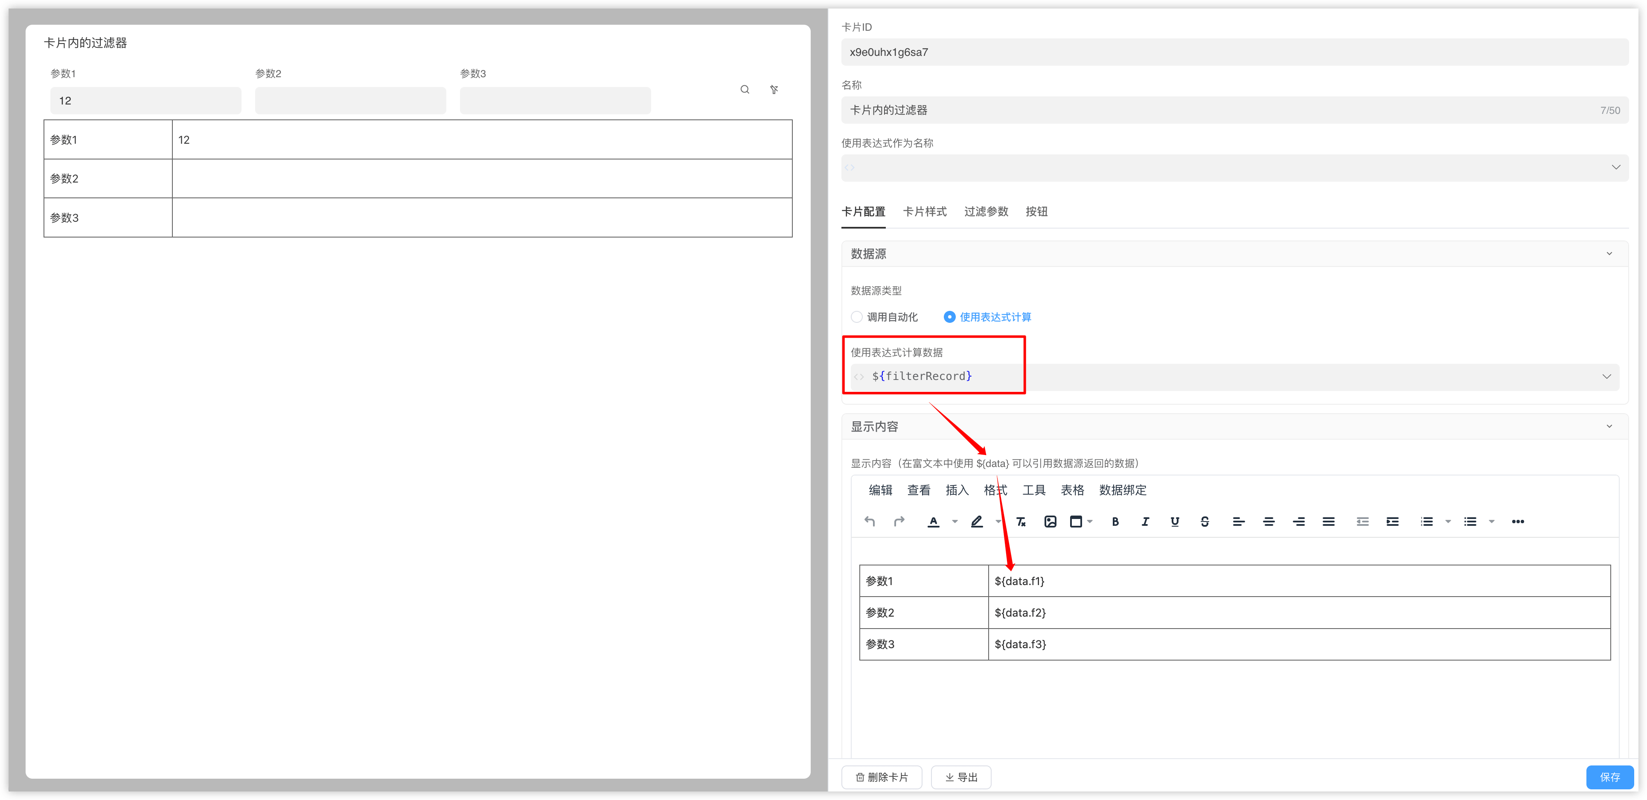Click the search icon in filter bar

point(745,90)
